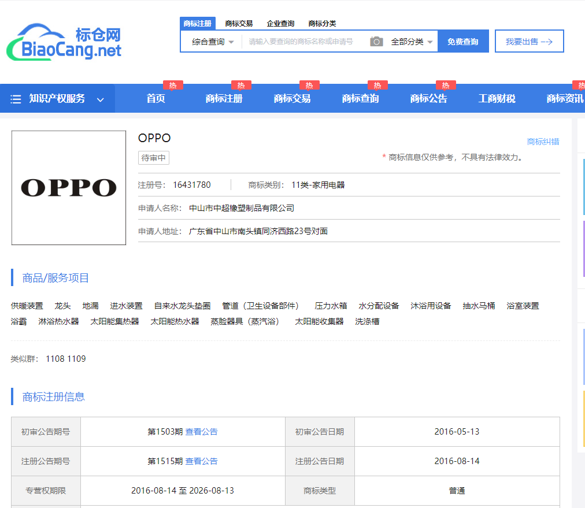This screenshot has width=585, height=508.
Task: Click the 压力水箱 goods item
Action: tap(331, 306)
